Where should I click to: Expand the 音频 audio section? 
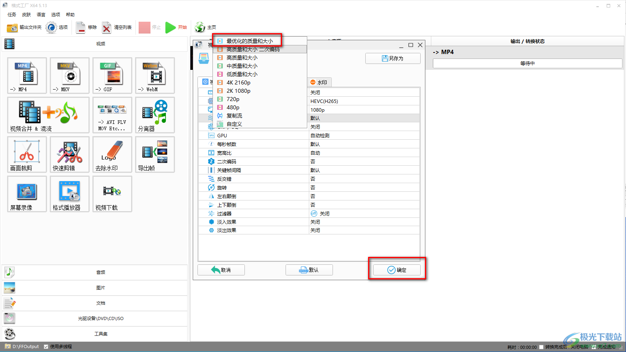(95, 272)
